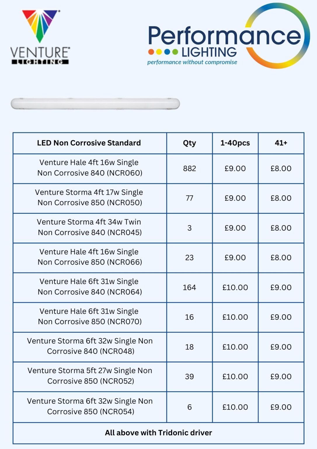Click the Qty column header
The width and height of the screenshot is (317, 449).
189,143
